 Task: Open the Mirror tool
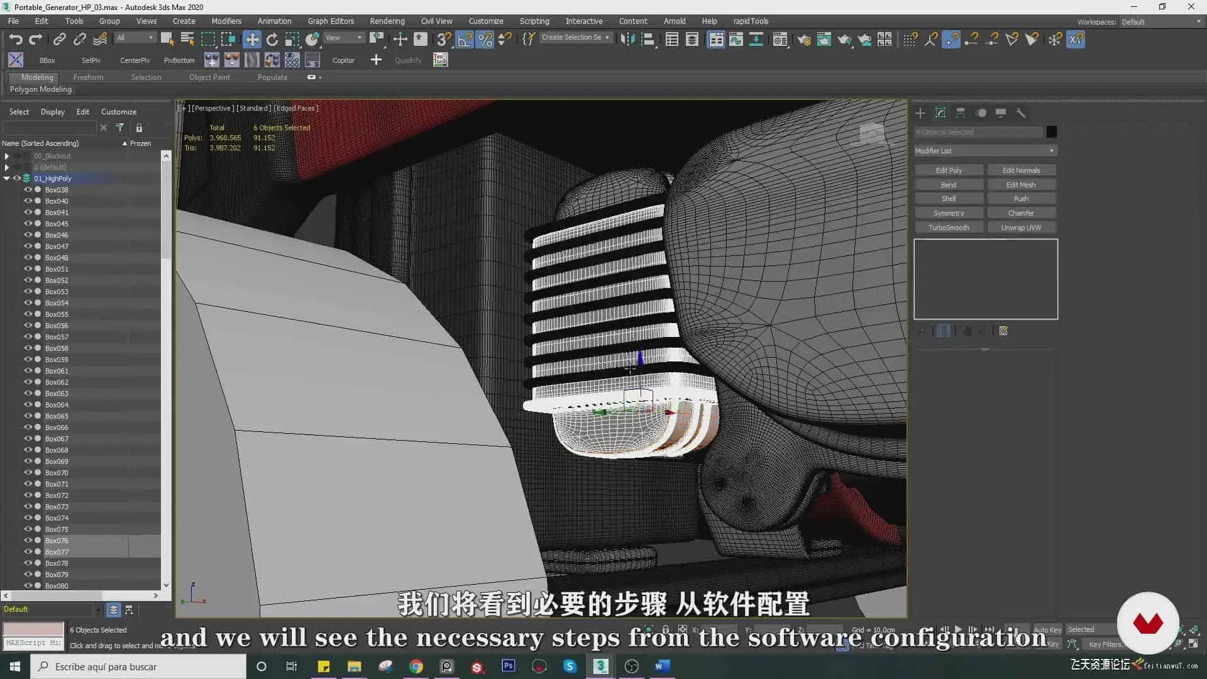627,40
